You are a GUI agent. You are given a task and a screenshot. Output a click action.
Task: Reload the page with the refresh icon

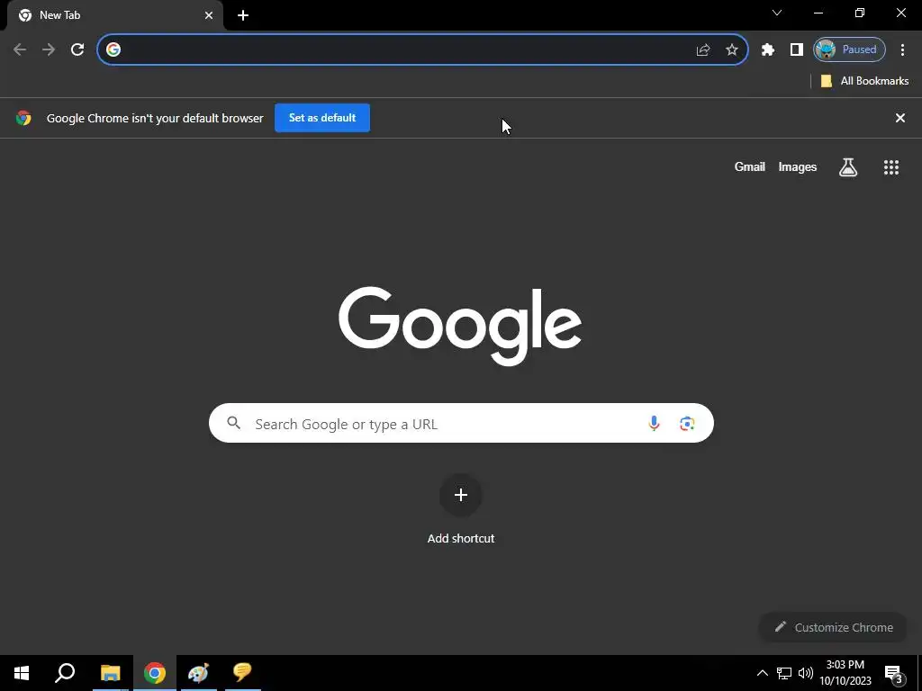pos(77,50)
